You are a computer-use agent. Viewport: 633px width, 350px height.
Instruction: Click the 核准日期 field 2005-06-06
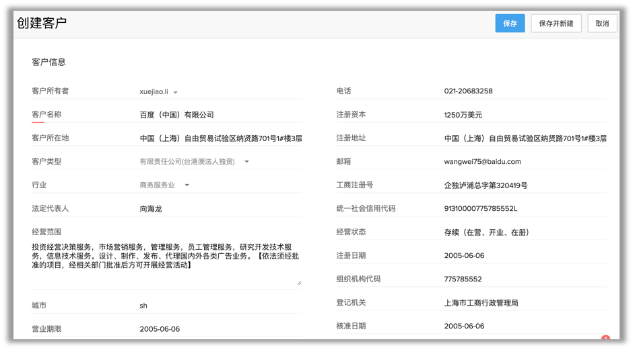525,326
